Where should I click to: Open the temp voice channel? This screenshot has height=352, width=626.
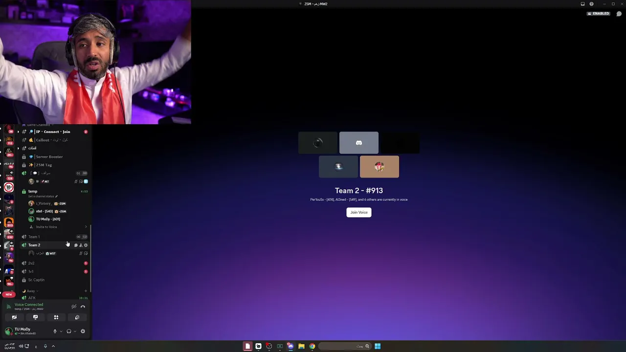(54, 191)
